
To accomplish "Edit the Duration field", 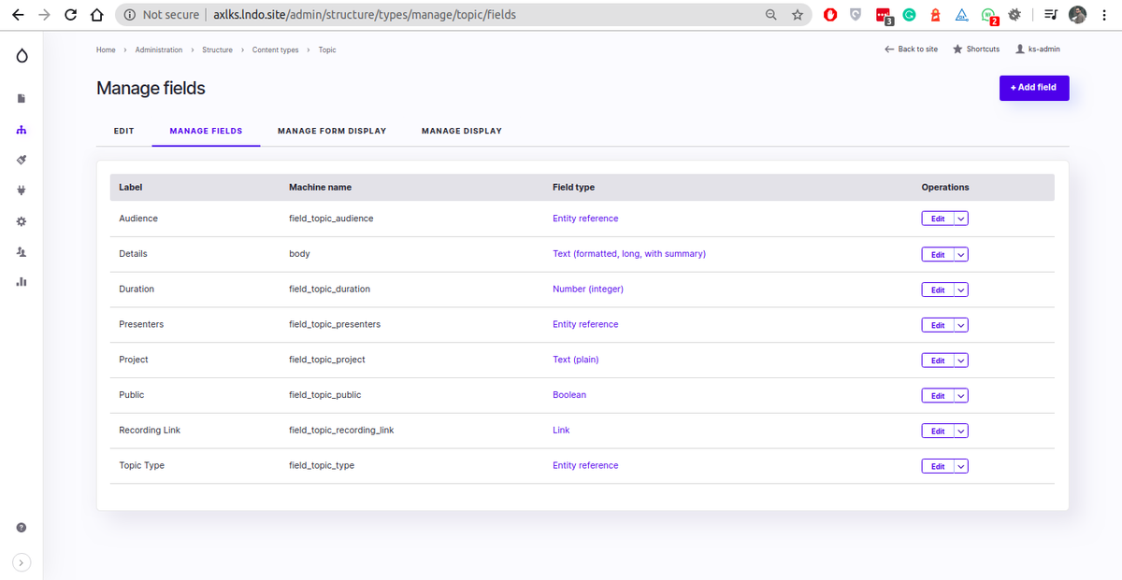I will [938, 290].
